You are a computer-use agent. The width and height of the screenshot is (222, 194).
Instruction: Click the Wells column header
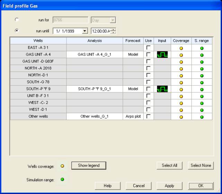pyautogui.click(x=38, y=41)
